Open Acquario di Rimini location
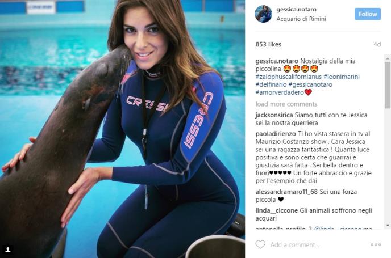 click(301, 19)
